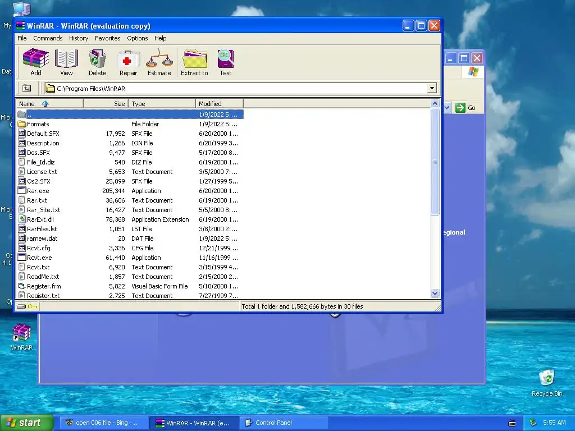Click the rarnew.dat file icon
The height and width of the screenshot is (431, 575).
pos(22,238)
